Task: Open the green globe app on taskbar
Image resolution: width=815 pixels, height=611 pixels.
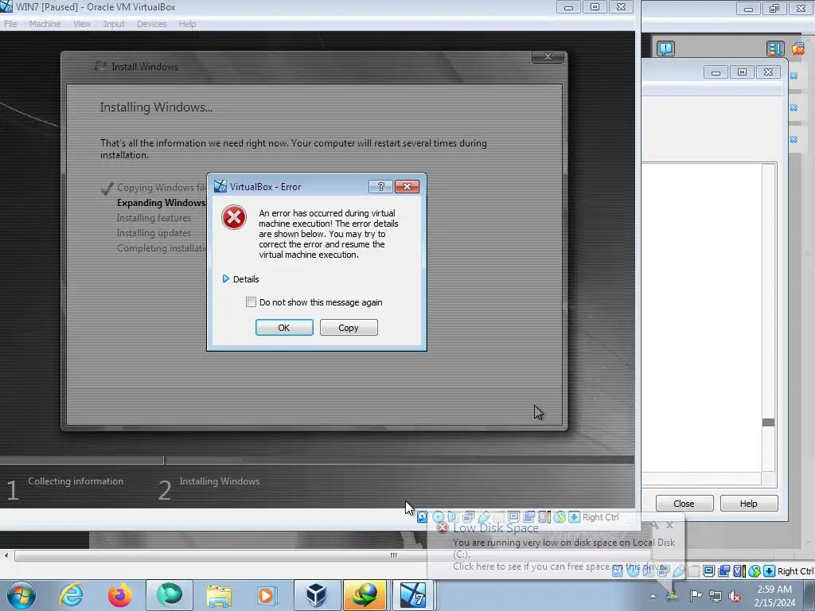Action: [x=170, y=595]
